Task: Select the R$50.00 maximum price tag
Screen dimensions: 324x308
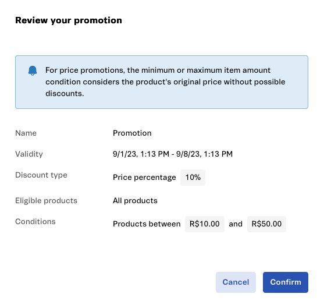Action: point(266,224)
